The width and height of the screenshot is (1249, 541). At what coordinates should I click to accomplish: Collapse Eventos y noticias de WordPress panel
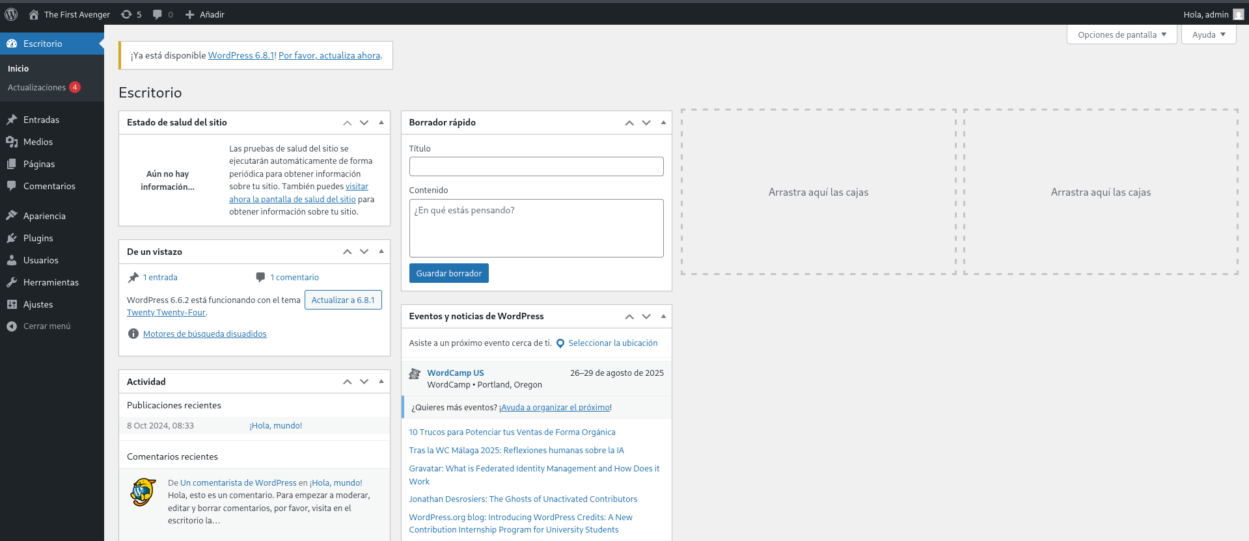[x=663, y=316]
